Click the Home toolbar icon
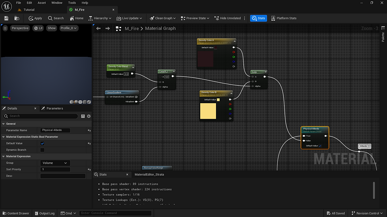Viewport: 387px width, 217px height. tap(77, 18)
